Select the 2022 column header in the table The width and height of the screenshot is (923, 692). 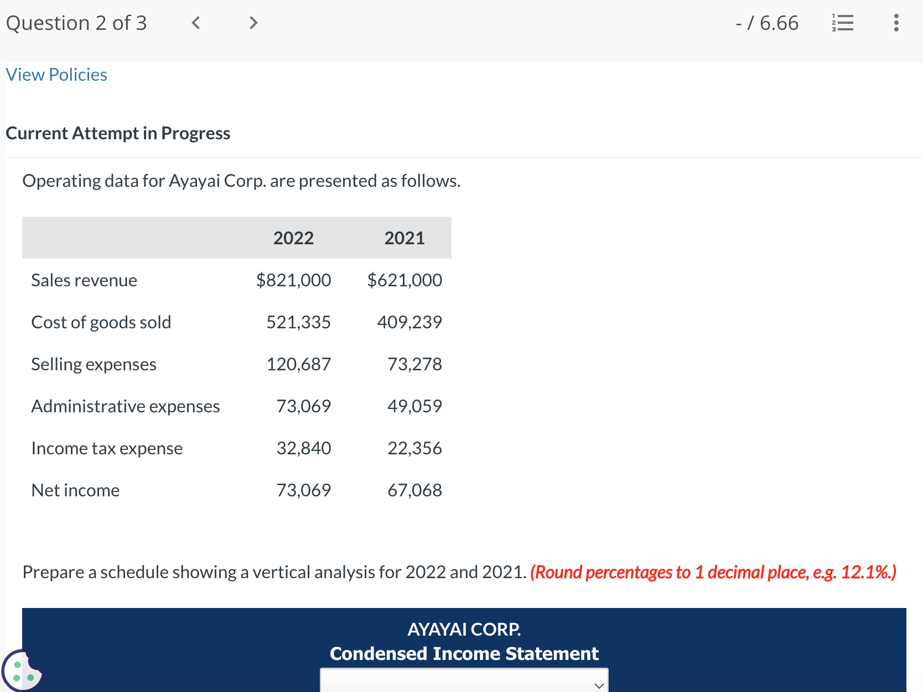(293, 238)
